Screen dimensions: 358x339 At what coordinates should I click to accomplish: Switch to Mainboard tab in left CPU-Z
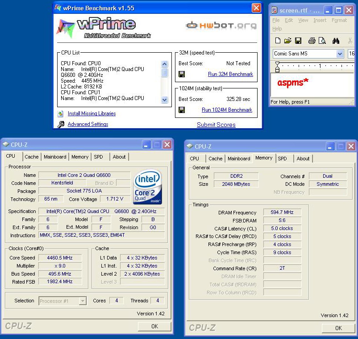pyautogui.click(x=55, y=157)
